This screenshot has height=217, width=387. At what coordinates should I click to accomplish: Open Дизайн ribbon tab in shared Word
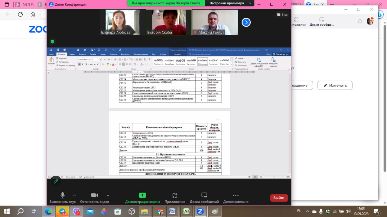point(93,54)
